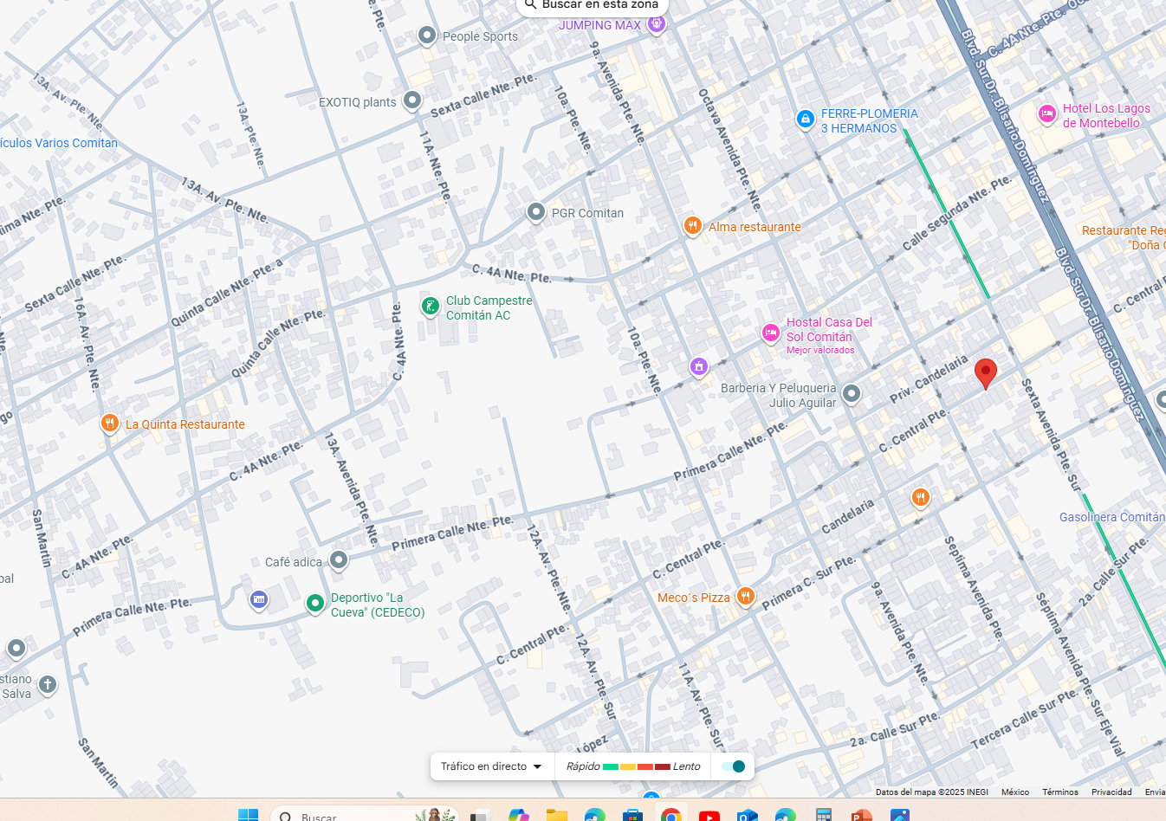Launch File Explorer from the taskbar
1166x821 pixels.
click(x=556, y=815)
